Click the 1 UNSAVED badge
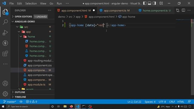 (x=41, y=17)
